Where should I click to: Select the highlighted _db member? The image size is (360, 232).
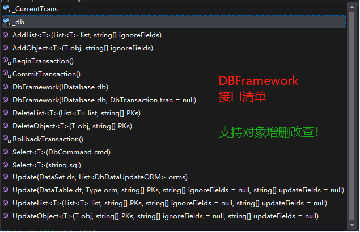pyautogui.click(x=19, y=22)
